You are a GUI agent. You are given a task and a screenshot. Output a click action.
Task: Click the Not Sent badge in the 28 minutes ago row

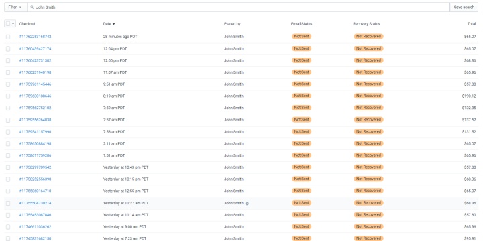(302, 37)
